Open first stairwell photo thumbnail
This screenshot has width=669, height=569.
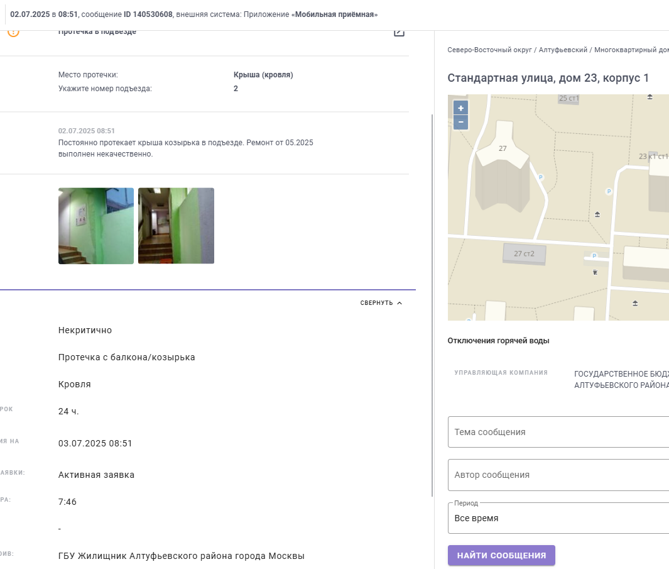point(96,226)
